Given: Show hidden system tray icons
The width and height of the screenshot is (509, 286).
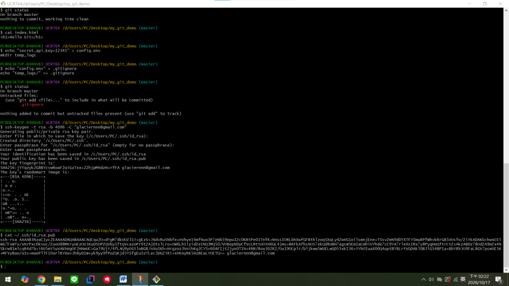Looking at the screenshot, I should (x=424, y=280).
